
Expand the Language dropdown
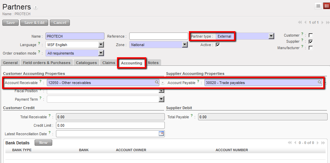[101, 45]
